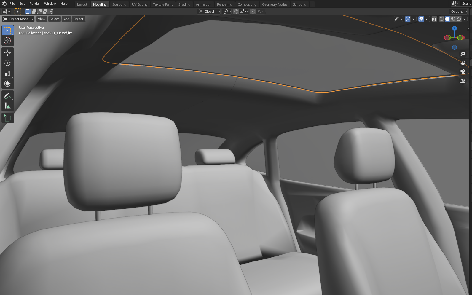Toggle snapping magnet

tap(236, 12)
